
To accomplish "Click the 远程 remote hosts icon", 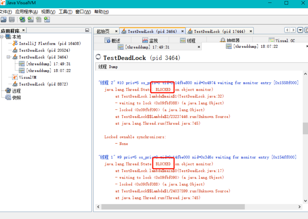I will pyautogui.click(x=8, y=91).
